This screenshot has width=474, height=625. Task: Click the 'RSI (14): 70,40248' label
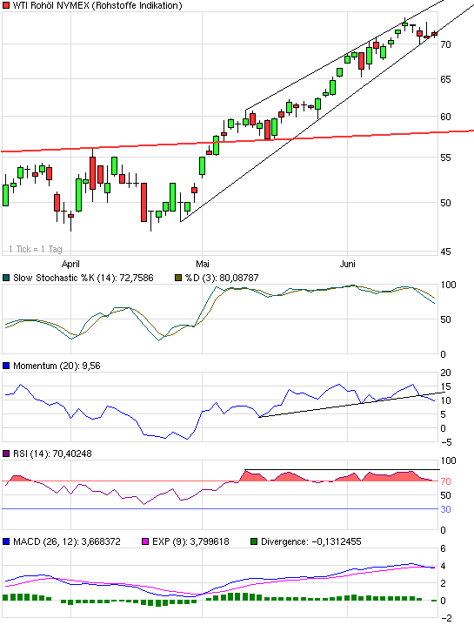coord(52,454)
